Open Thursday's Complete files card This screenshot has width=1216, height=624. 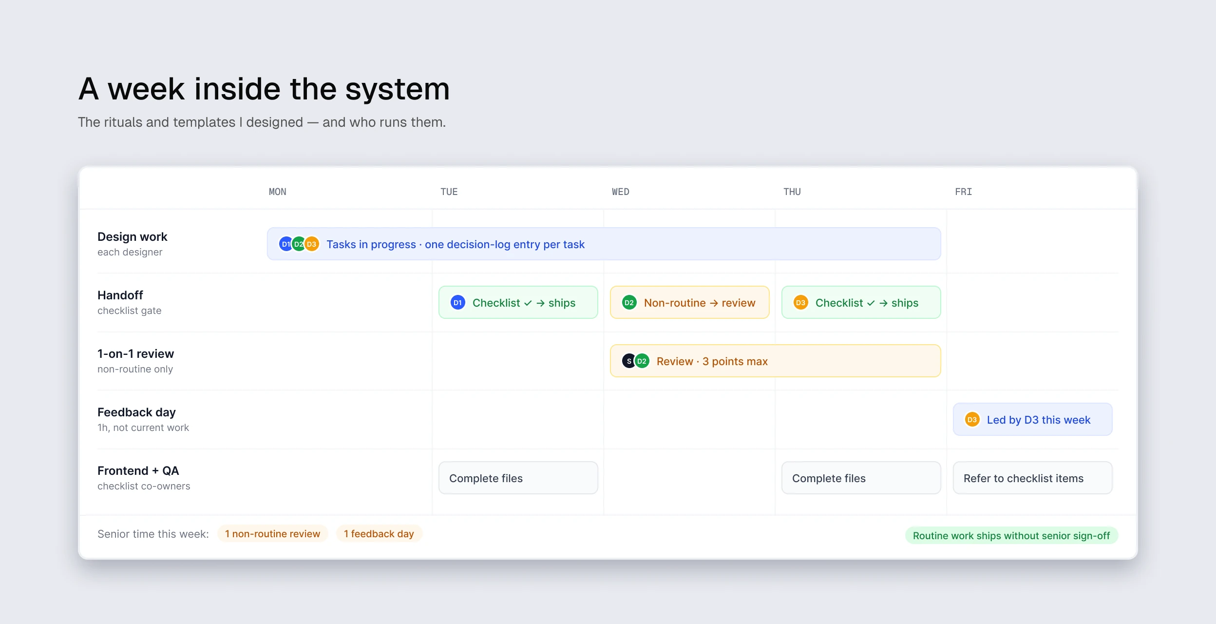click(x=861, y=478)
